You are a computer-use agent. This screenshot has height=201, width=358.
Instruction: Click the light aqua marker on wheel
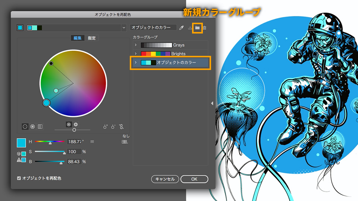coord(56,91)
